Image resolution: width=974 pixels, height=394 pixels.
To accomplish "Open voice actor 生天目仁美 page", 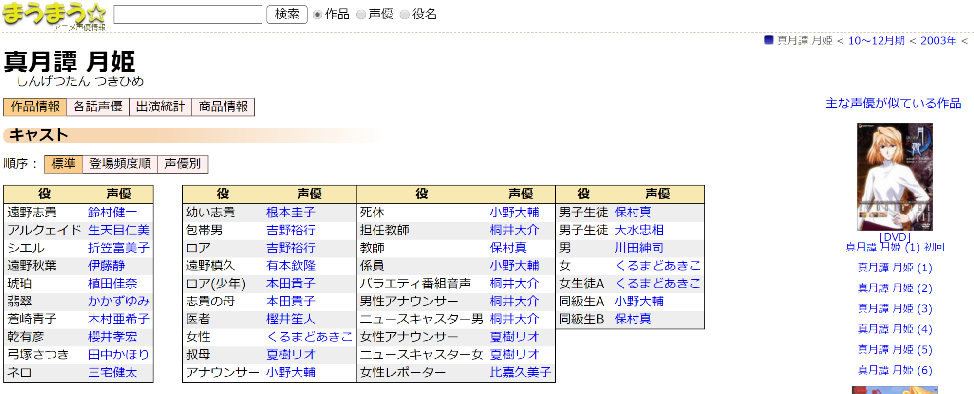I will 118,230.
